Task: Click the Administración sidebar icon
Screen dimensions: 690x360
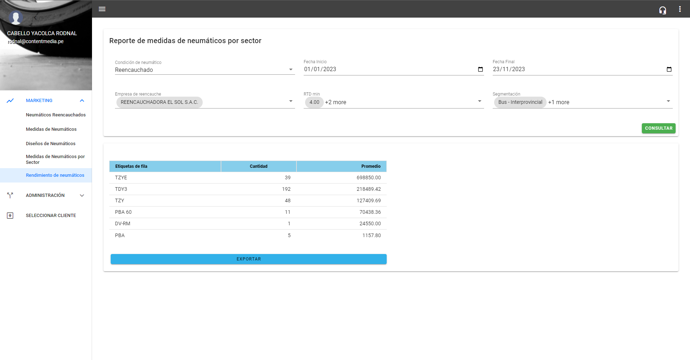Action: coord(10,195)
